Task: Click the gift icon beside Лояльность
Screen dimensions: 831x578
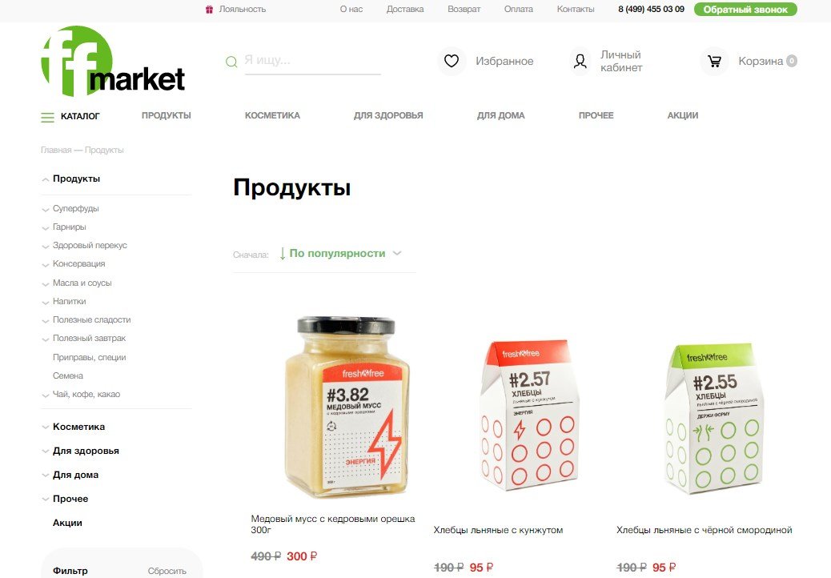Action: [x=209, y=9]
